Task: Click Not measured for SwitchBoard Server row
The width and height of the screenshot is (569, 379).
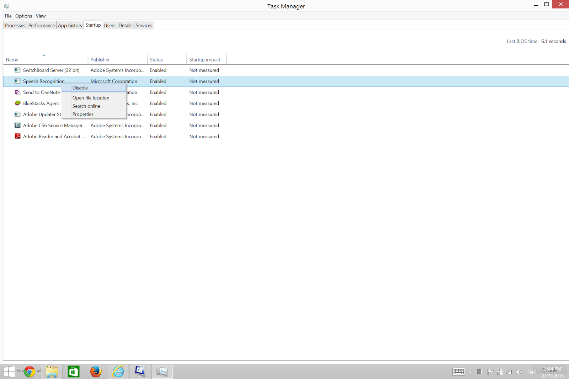Action: tap(204, 70)
